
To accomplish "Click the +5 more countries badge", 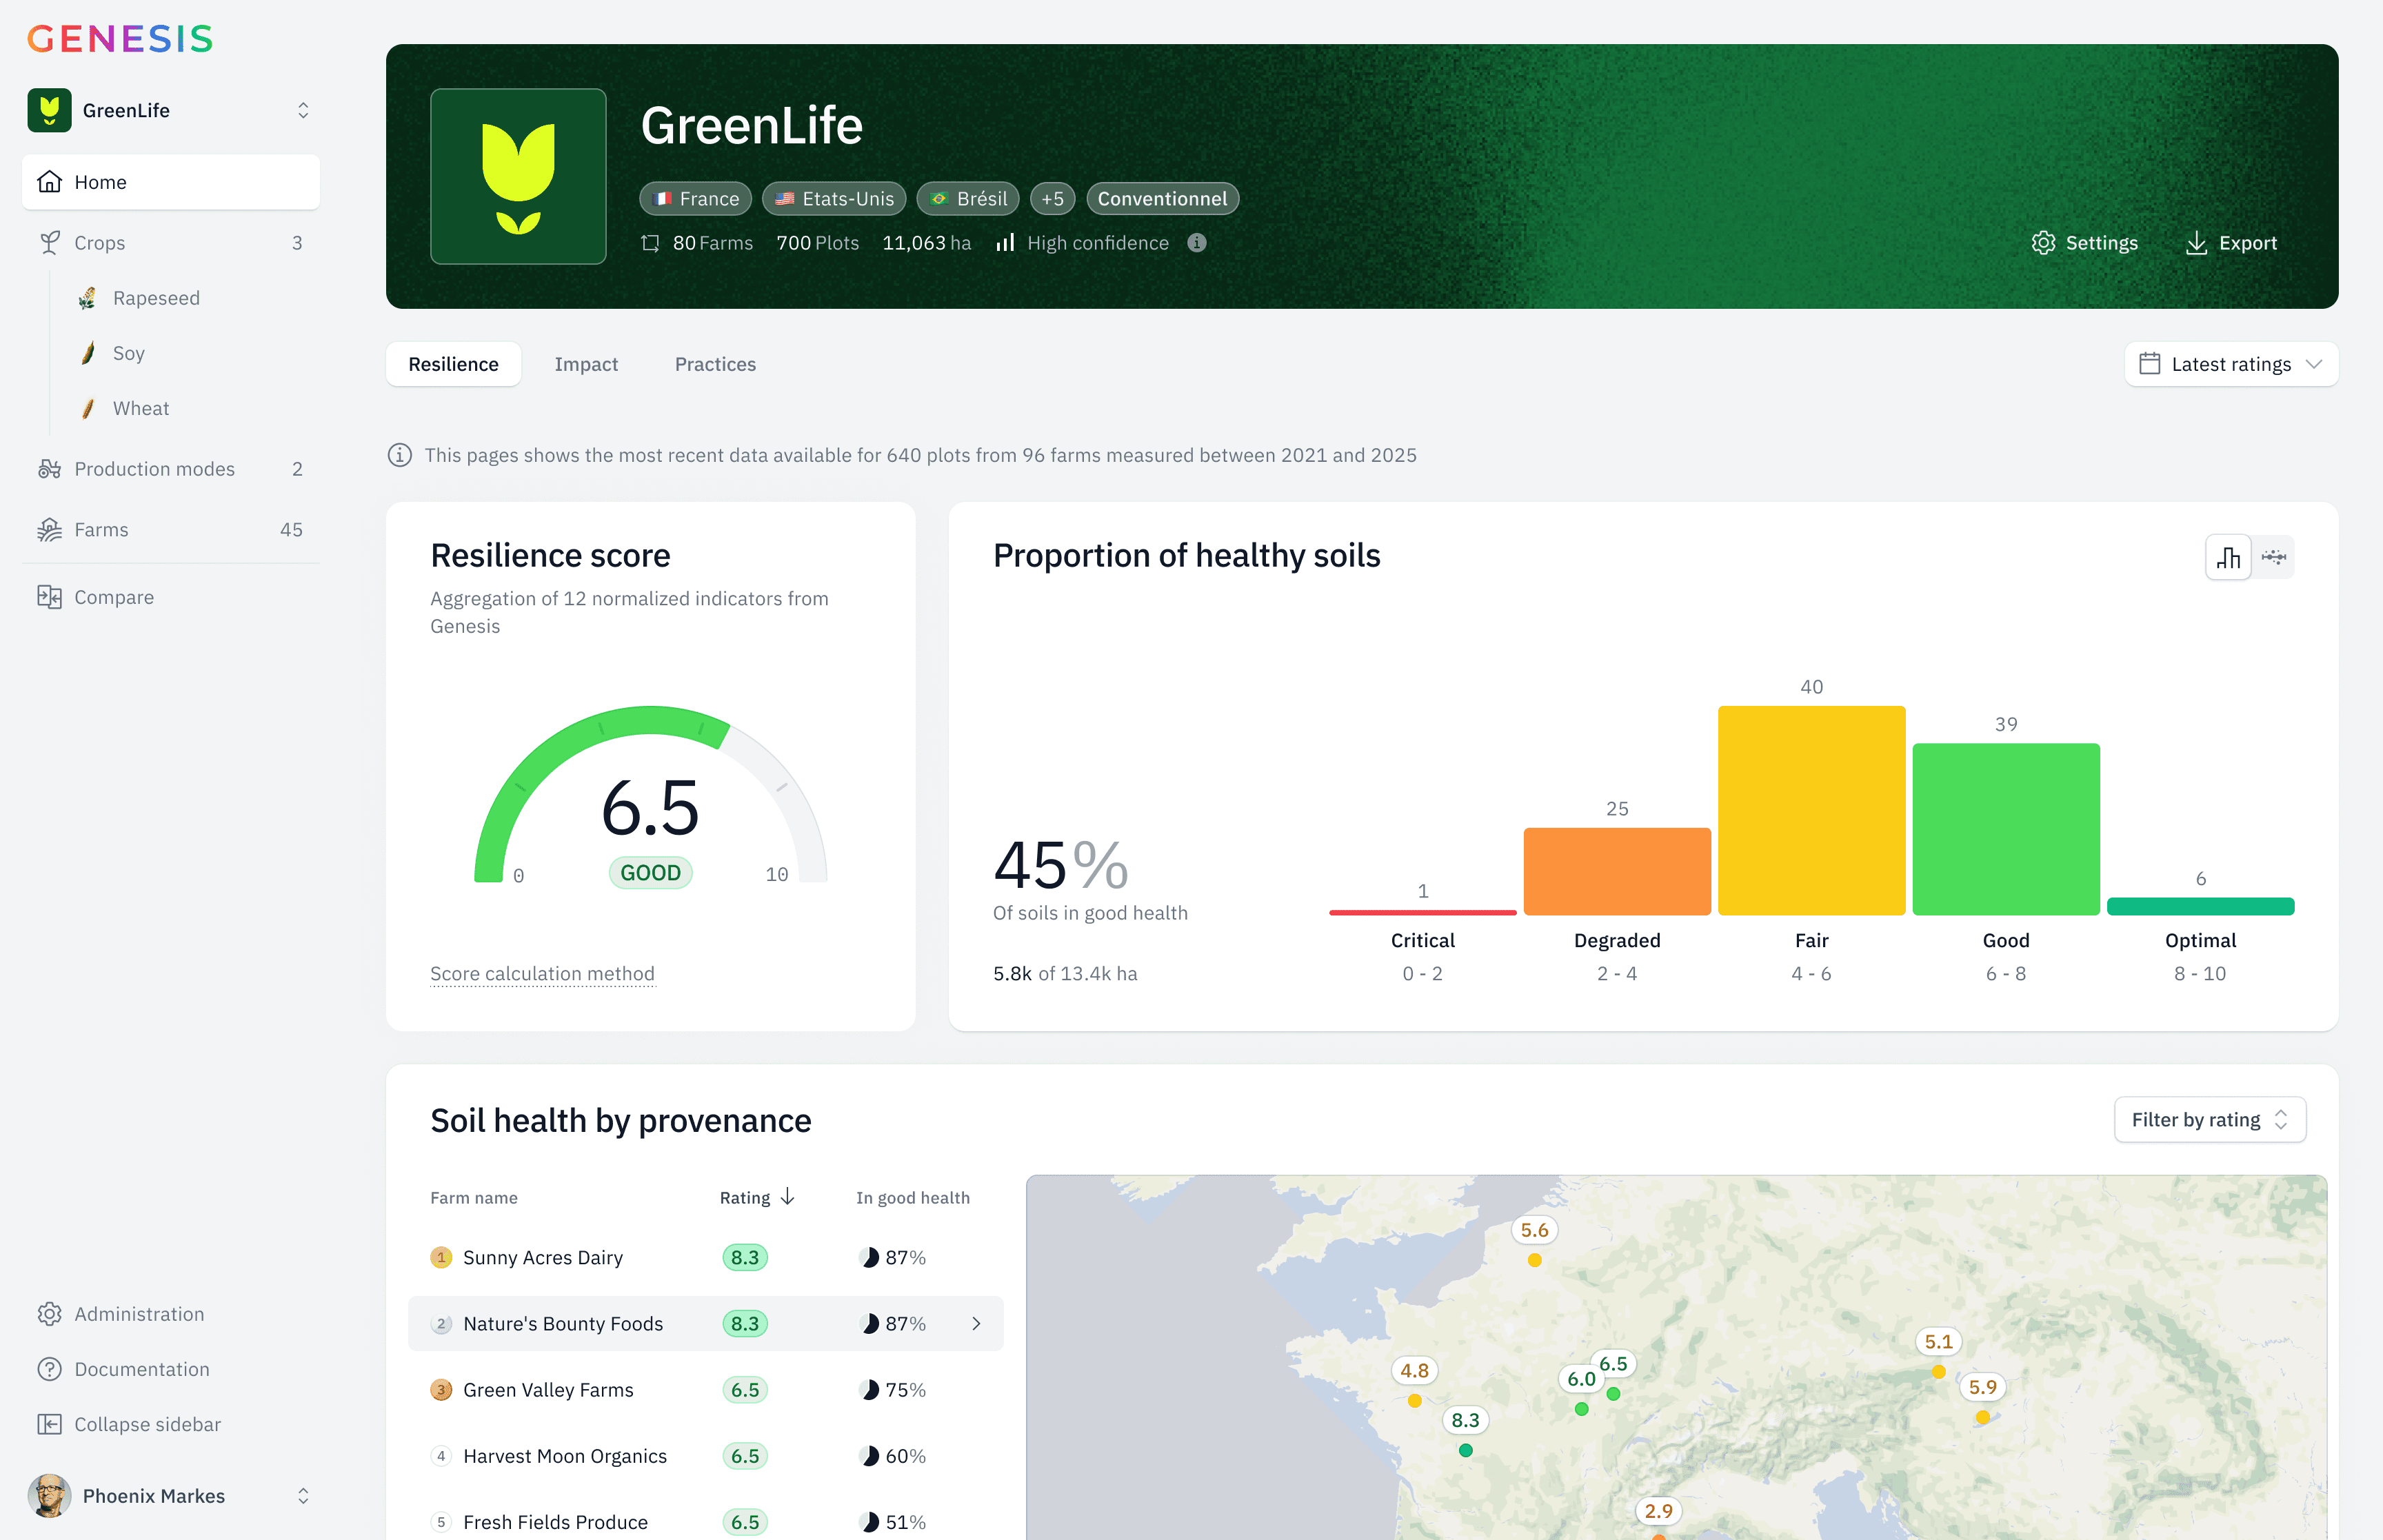I will 1052,198.
